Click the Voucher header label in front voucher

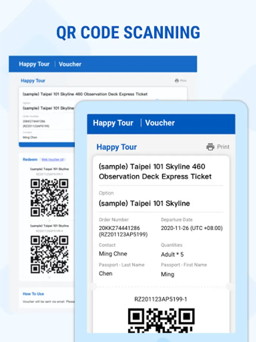[x=160, y=123]
